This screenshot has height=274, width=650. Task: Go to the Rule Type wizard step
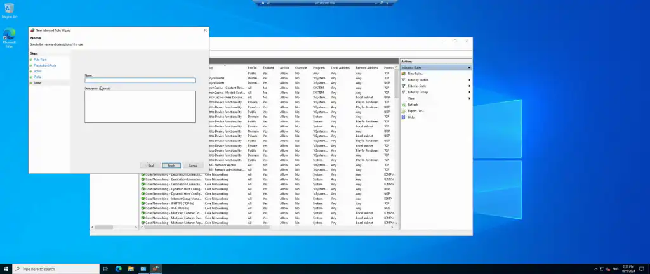click(x=40, y=60)
